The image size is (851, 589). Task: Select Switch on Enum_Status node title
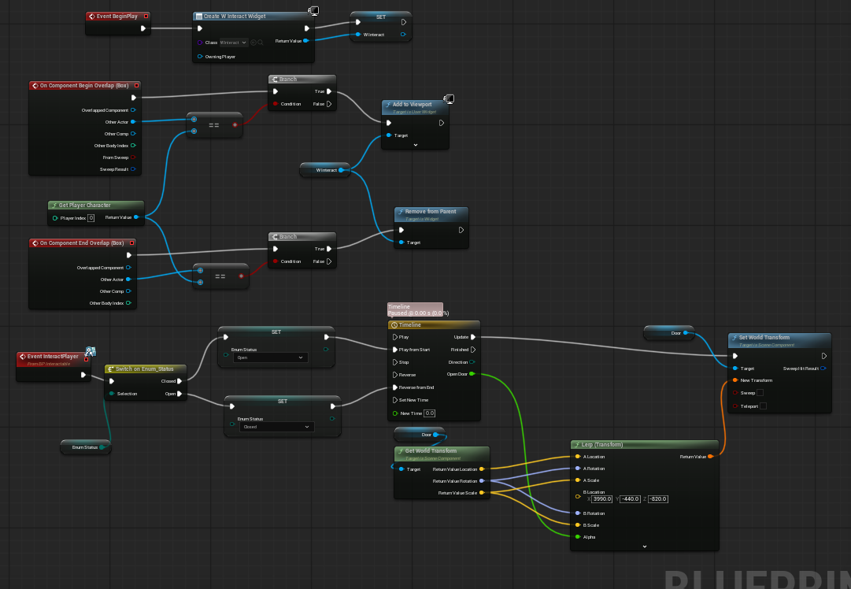pyautogui.click(x=144, y=369)
